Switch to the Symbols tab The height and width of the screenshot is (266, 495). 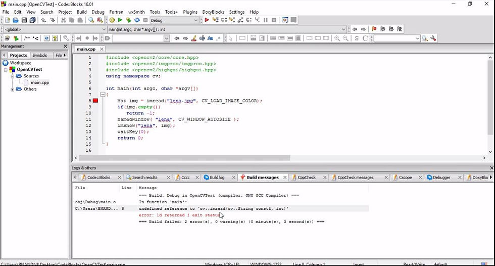[x=40, y=55]
